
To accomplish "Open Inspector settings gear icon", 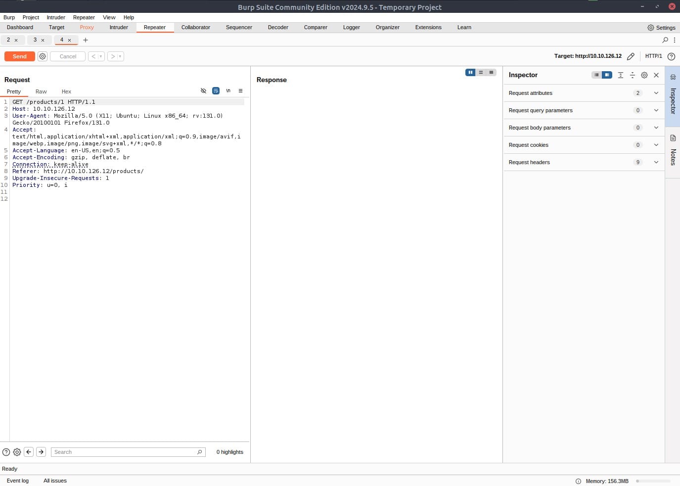I will (x=644, y=75).
